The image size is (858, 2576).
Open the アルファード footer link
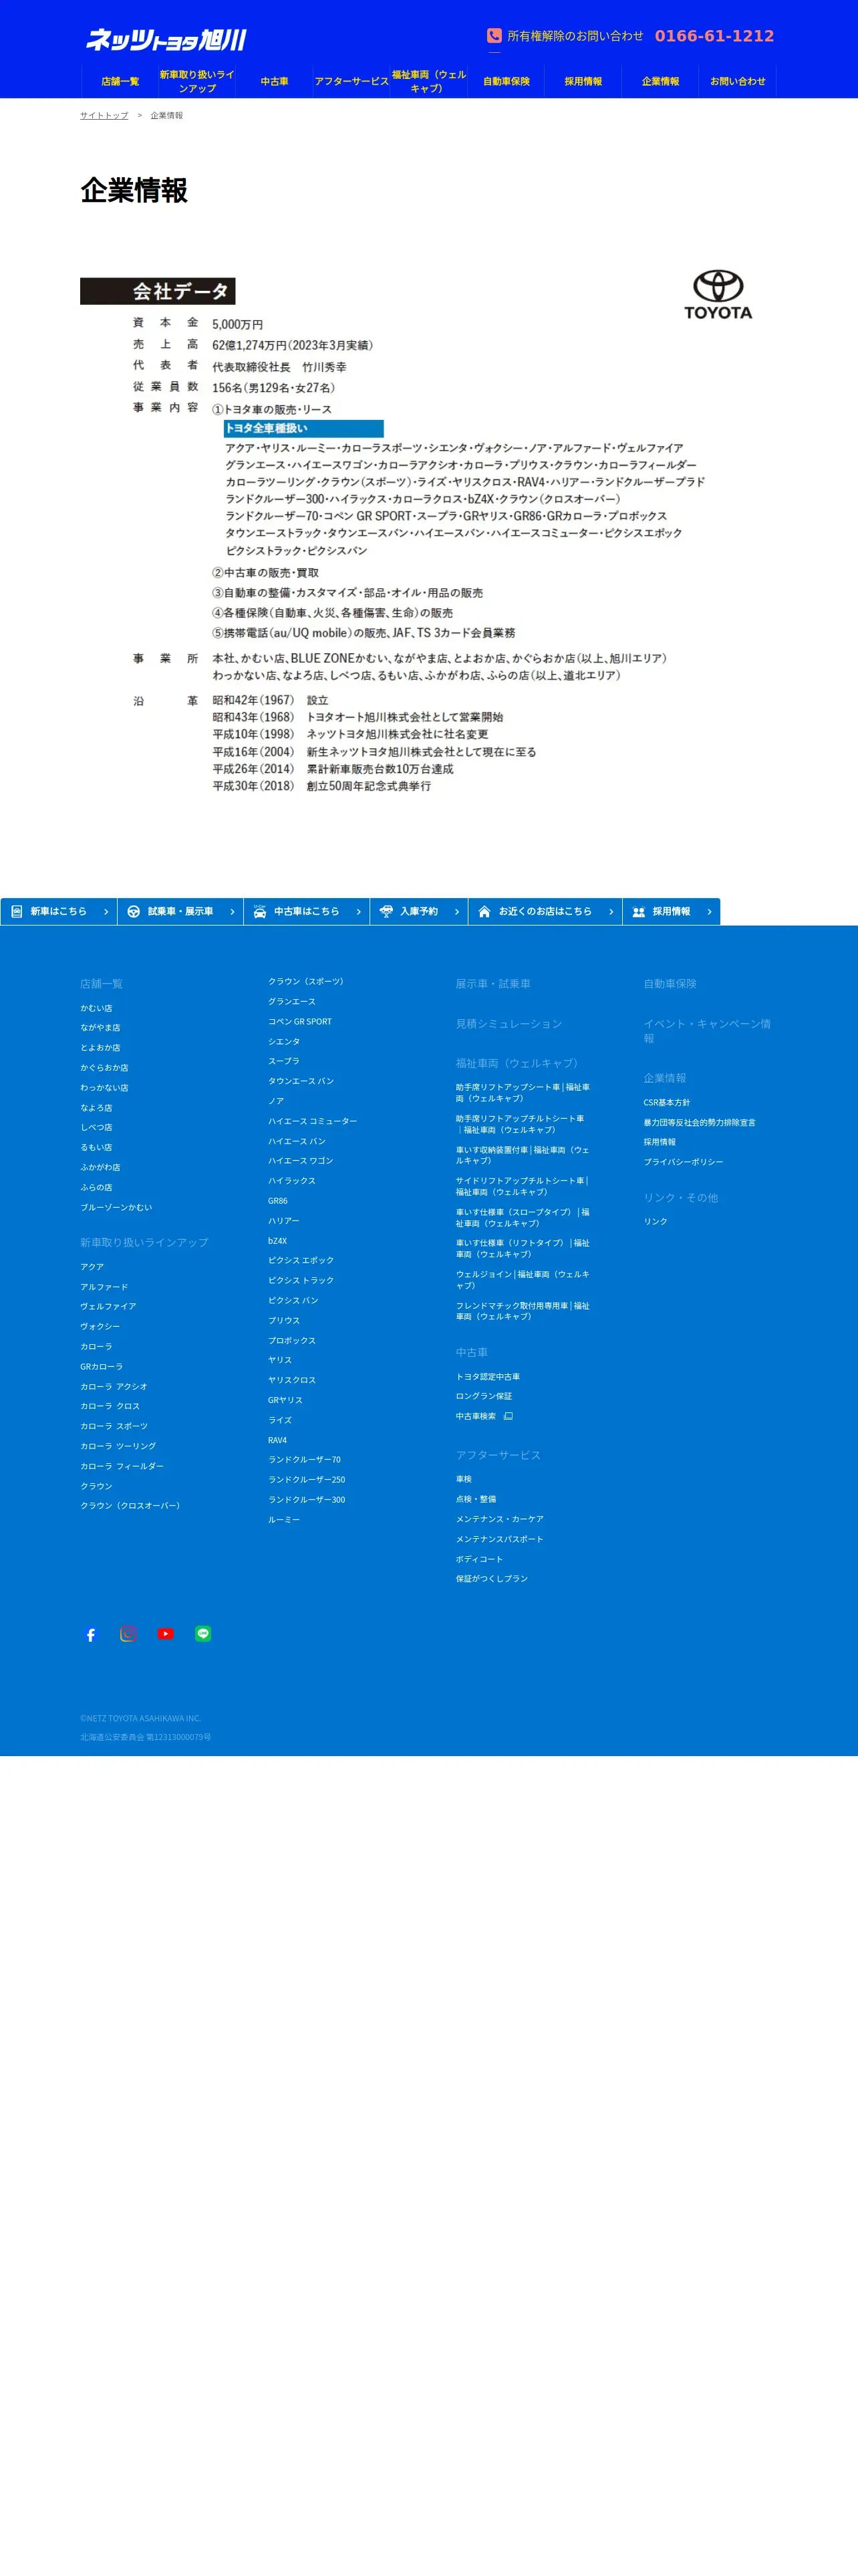click(x=105, y=1287)
